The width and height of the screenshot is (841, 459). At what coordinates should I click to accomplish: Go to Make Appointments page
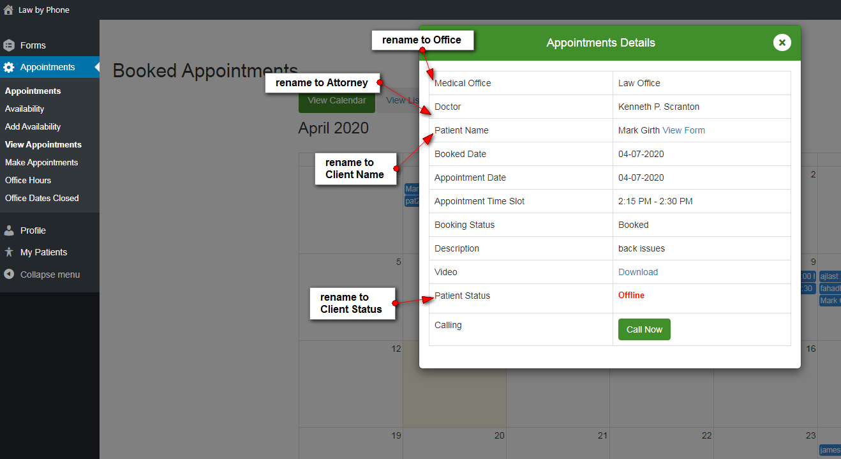tap(41, 162)
